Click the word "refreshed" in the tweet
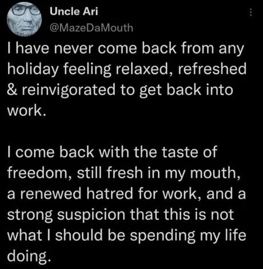The image size is (263, 269). pos(212,69)
